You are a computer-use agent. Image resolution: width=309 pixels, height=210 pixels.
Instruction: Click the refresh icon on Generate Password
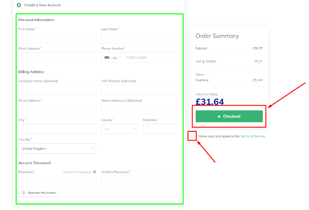coord(24,193)
